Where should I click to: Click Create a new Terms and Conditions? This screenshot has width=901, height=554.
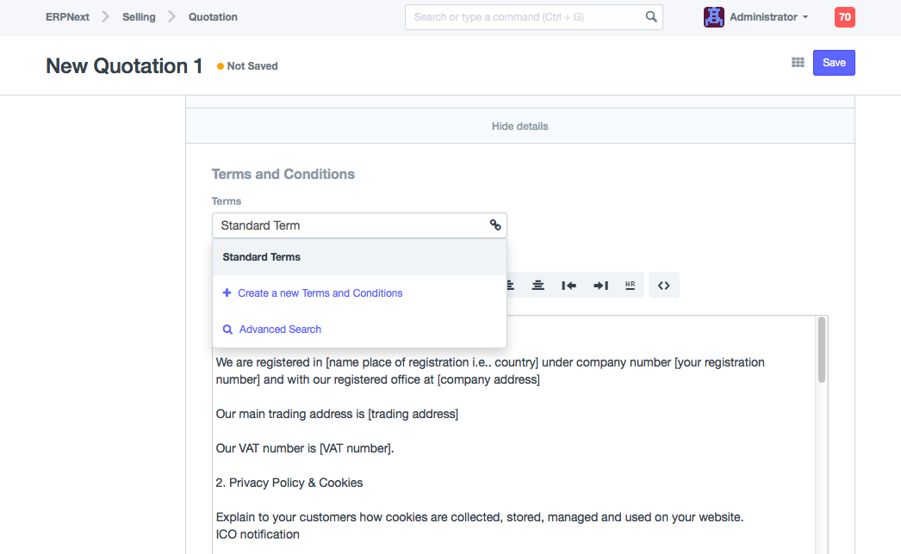coord(320,293)
